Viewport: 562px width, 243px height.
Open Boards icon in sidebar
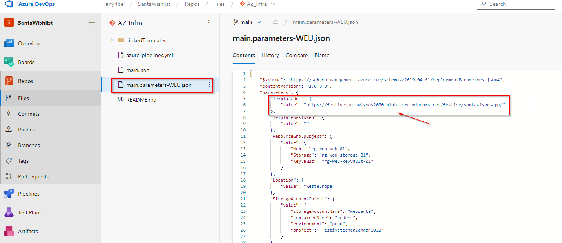[9, 62]
